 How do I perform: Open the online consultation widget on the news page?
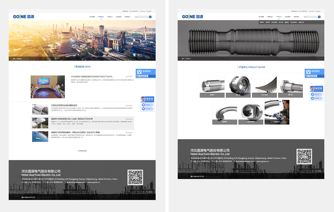[147, 99]
